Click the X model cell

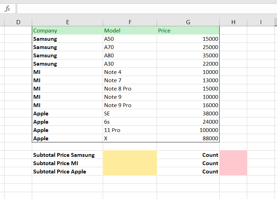coord(130,138)
